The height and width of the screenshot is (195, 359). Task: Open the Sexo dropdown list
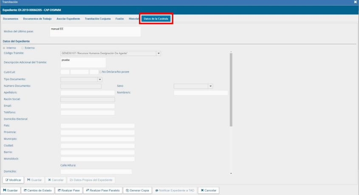210,86
